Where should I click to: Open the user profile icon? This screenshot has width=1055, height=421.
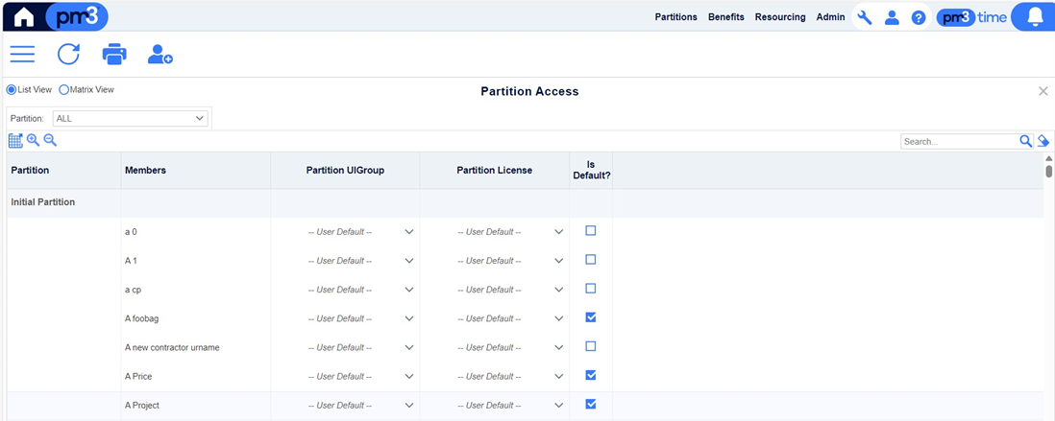pos(892,17)
